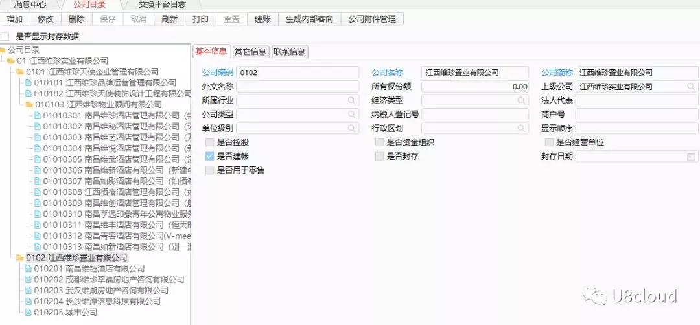
Task: Click document icon of 01010302 南昌维秘酒店管理
Action: point(38,126)
